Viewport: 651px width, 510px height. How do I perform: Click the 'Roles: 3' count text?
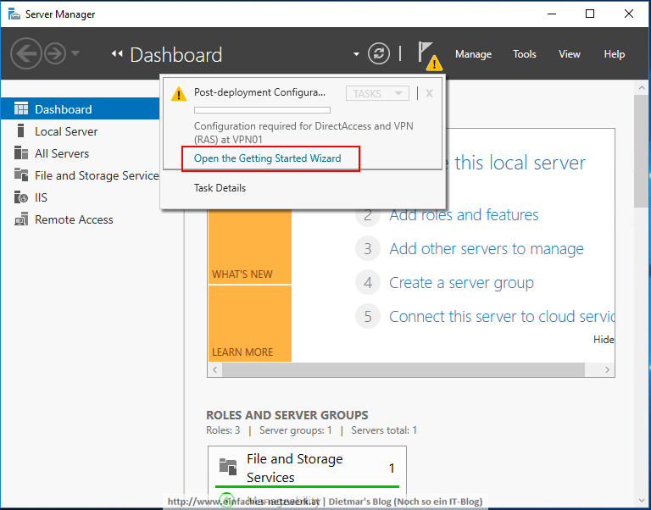point(223,430)
